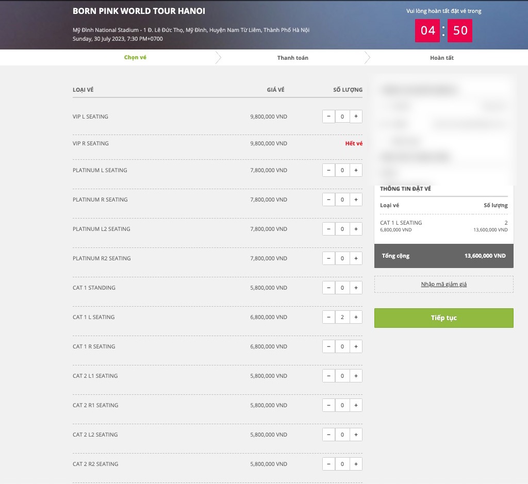Add one PLATINUM L SEATING ticket

356,170
